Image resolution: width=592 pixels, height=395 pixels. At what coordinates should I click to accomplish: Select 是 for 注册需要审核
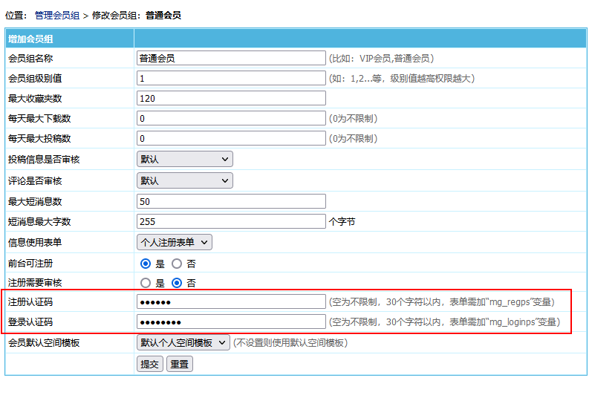tap(146, 283)
